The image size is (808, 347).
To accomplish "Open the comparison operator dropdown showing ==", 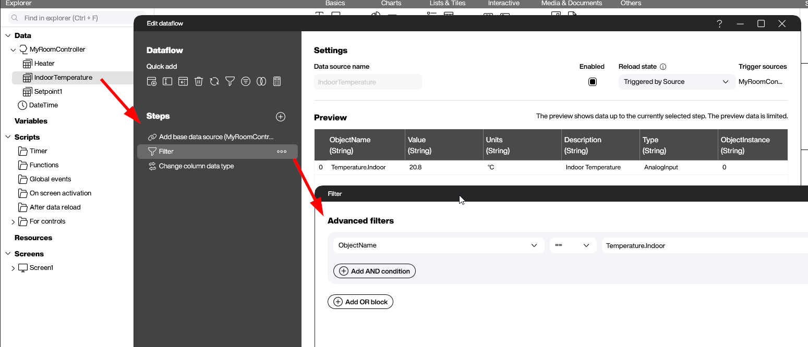I will [573, 245].
